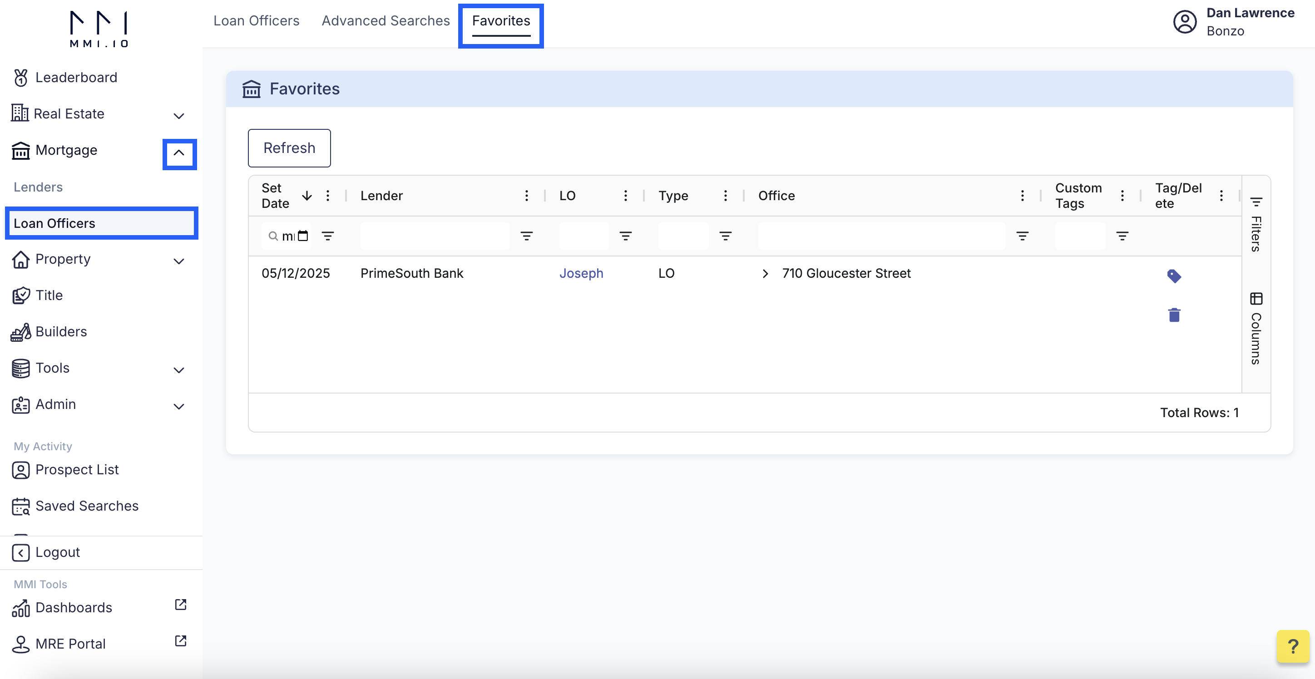Open the Filters side panel

coord(1256,225)
